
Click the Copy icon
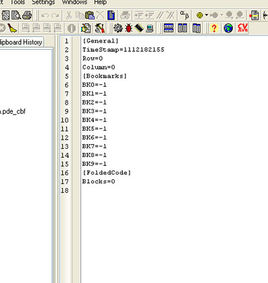[79, 15]
